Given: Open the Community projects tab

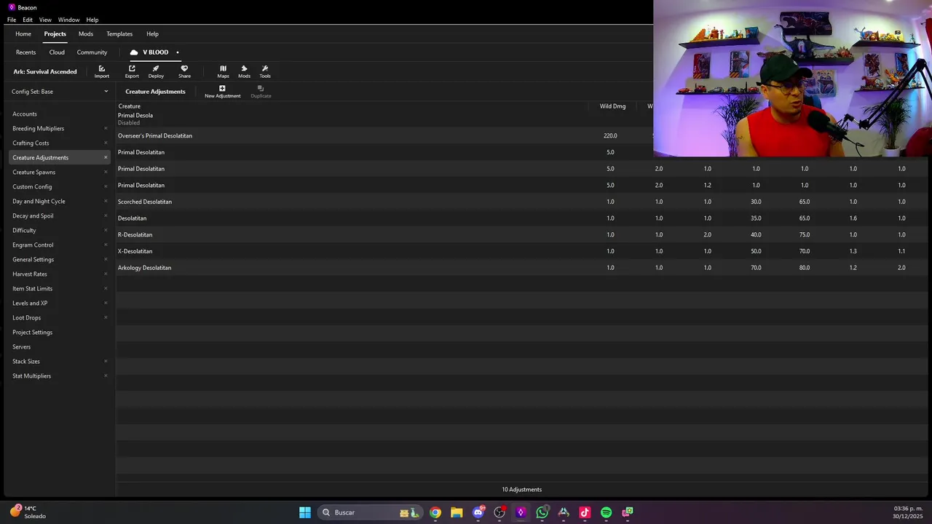Looking at the screenshot, I should tap(92, 52).
